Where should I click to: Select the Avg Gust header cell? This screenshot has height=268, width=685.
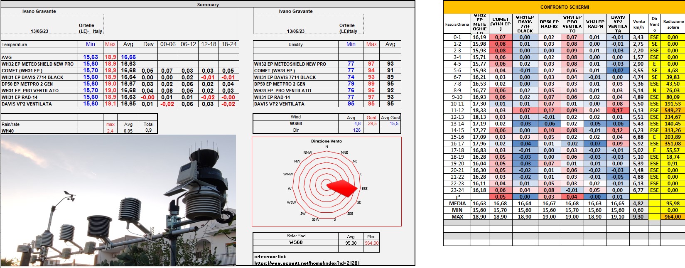(x=390, y=118)
